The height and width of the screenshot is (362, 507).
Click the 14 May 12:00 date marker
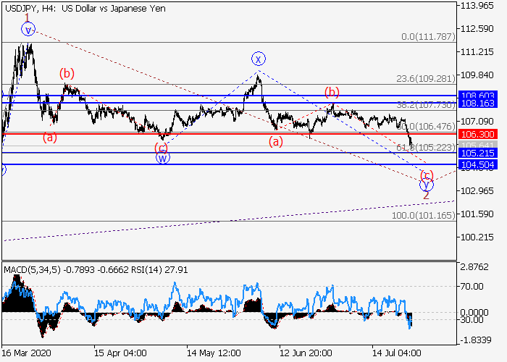(213, 353)
